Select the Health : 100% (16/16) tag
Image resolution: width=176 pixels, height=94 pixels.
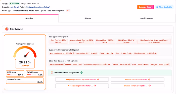pos(121,64)
